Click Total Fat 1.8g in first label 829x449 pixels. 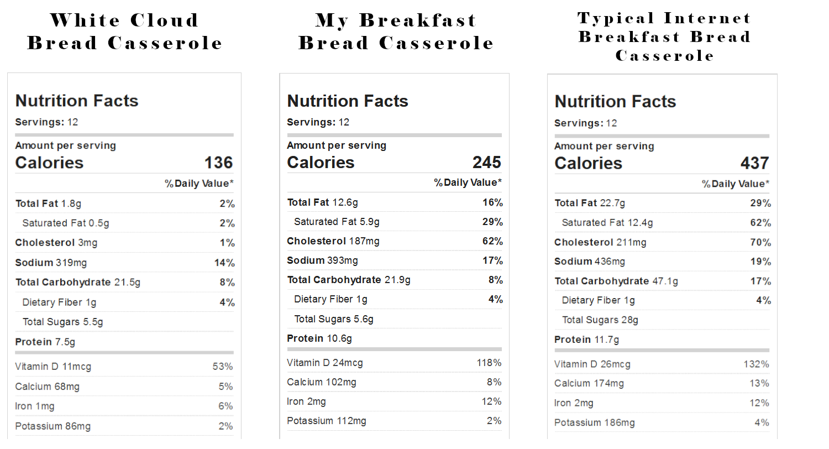[x=48, y=203]
